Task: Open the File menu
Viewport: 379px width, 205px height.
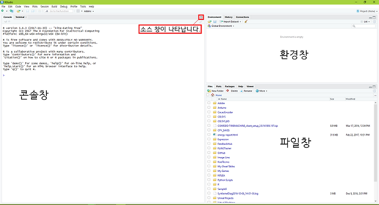Action: click(3, 6)
